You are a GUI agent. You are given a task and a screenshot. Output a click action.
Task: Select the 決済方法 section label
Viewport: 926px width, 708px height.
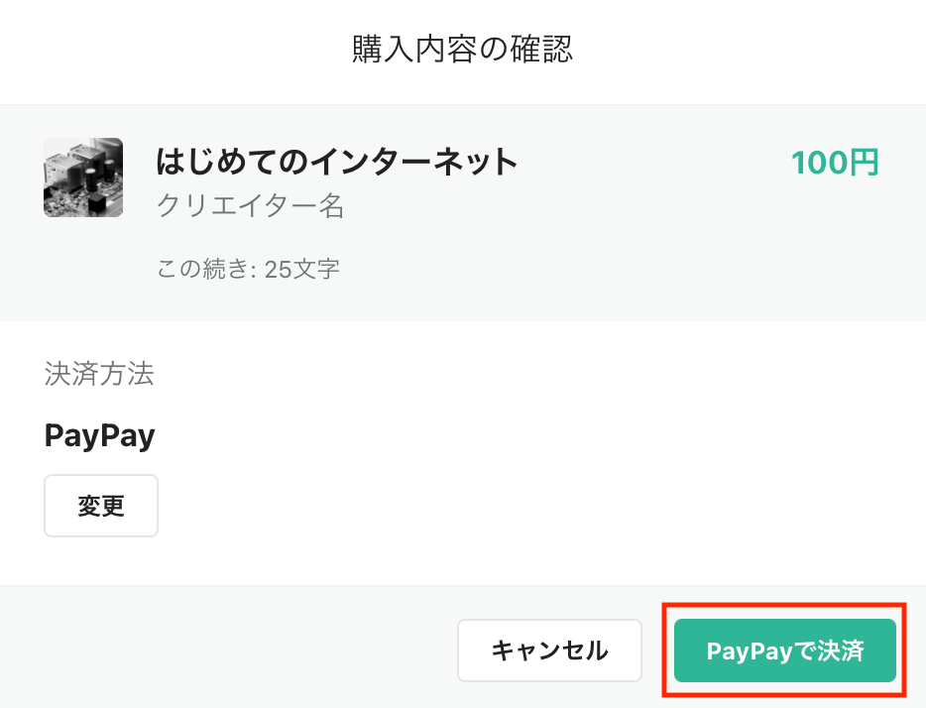99,374
